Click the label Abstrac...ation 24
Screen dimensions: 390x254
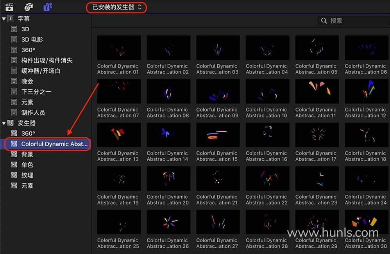pyautogui.click(x=366, y=202)
